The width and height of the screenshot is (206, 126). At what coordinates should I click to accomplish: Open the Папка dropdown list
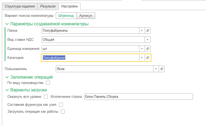[x=142, y=30]
